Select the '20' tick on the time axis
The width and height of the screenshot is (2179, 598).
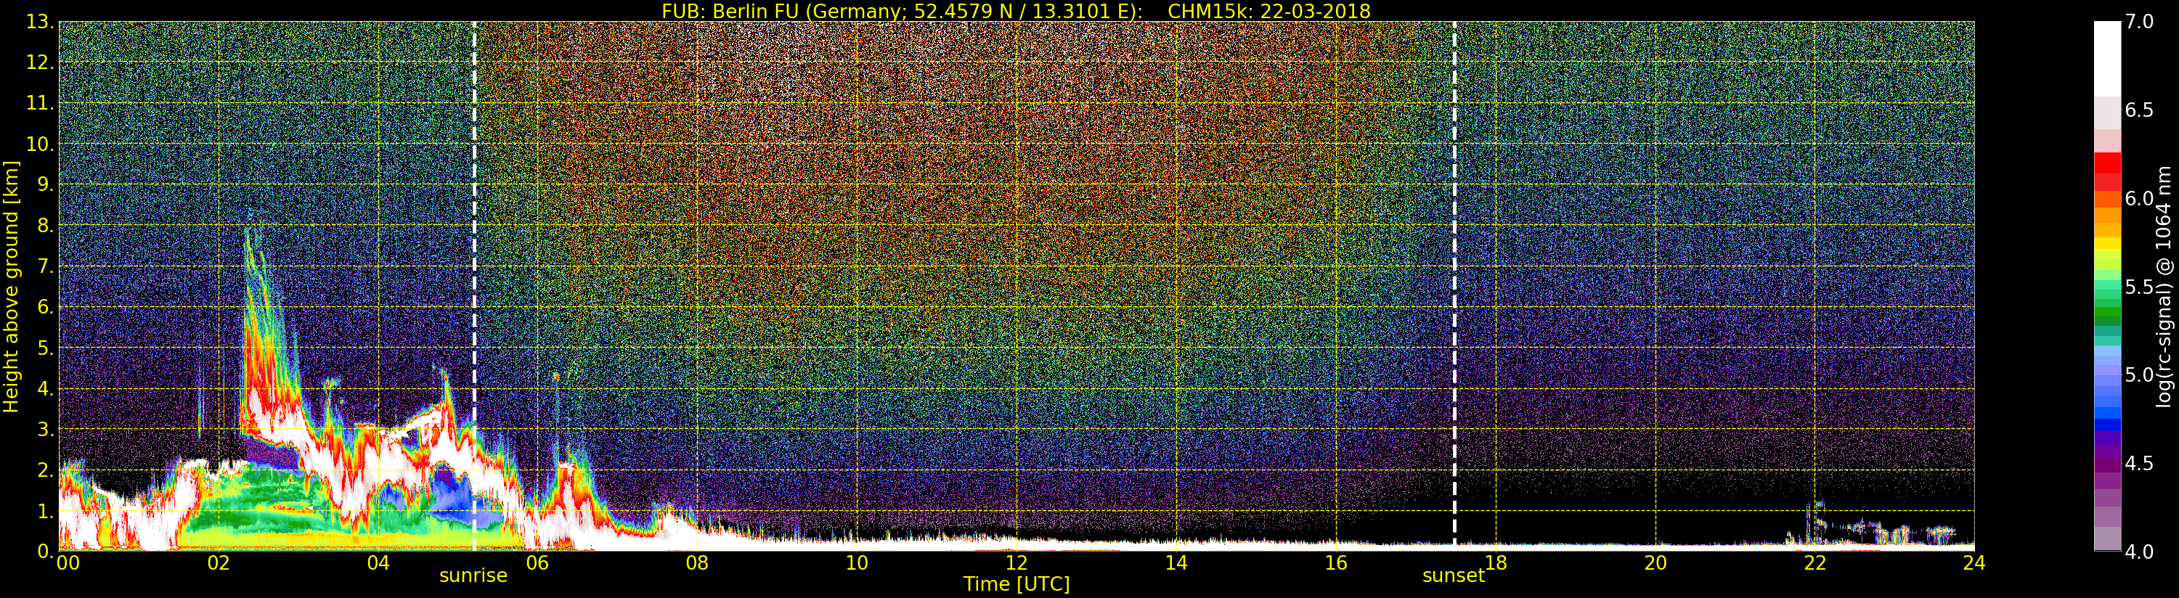pyautogui.click(x=1655, y=562)
